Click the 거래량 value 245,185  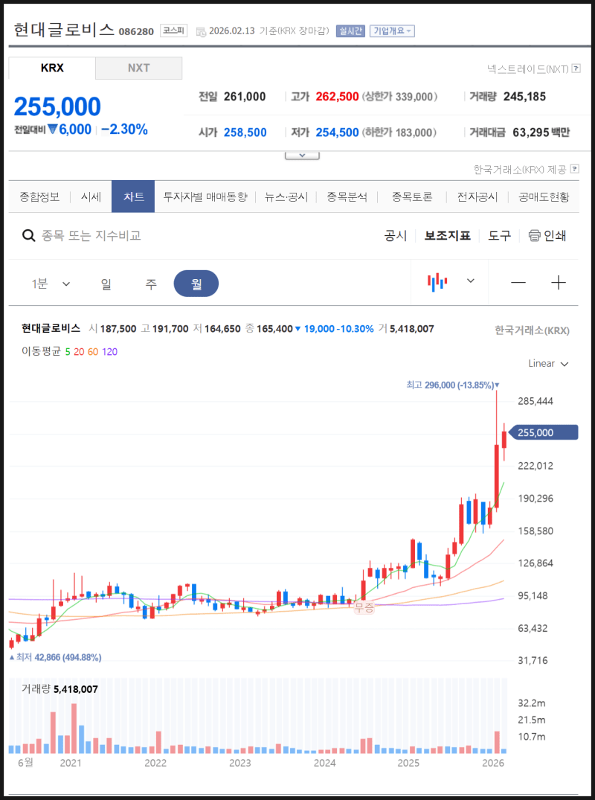tap(524, 97)
